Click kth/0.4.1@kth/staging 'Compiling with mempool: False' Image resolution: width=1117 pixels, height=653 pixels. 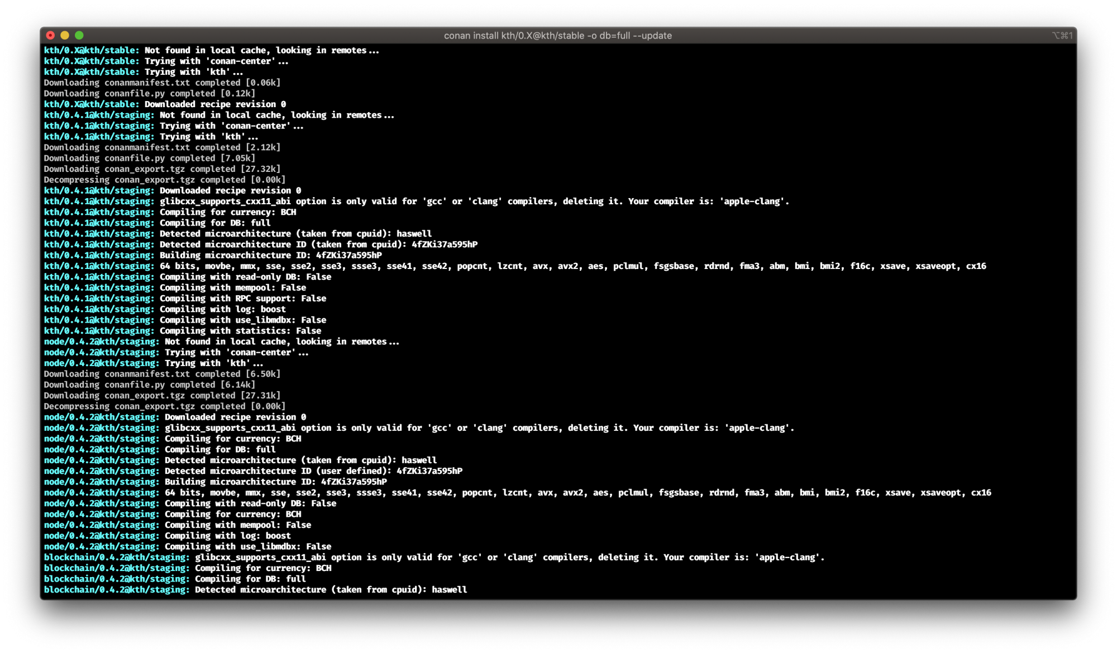[x=175, y=288]
